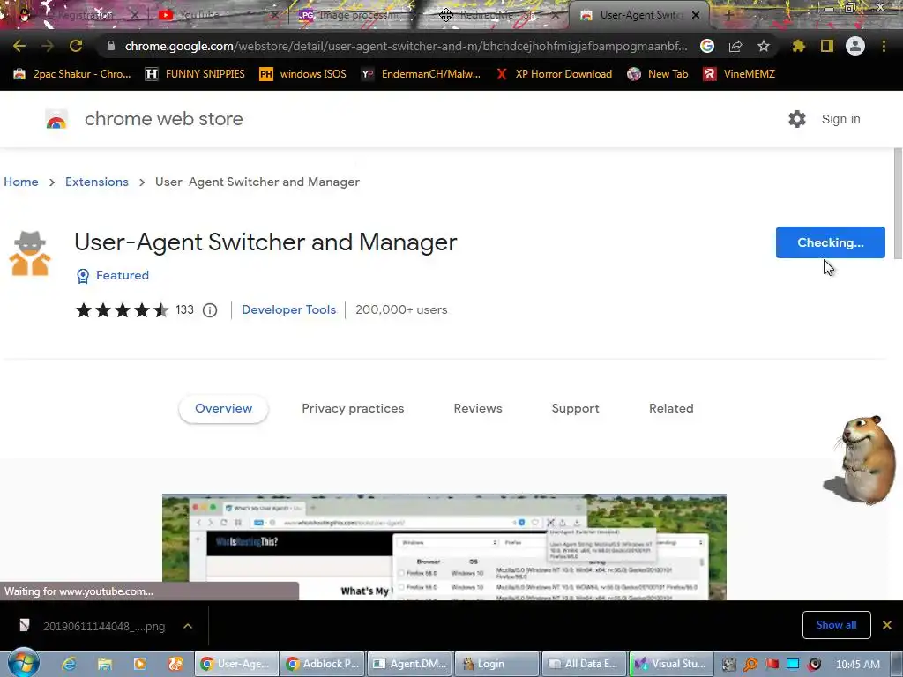Click Sign in on the web store
Image resolution: width=903 pixels, height=677 pixels.
click(840, 119)
